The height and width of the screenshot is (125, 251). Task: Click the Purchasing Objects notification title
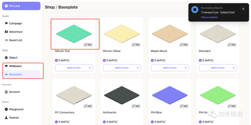point(212,8)
